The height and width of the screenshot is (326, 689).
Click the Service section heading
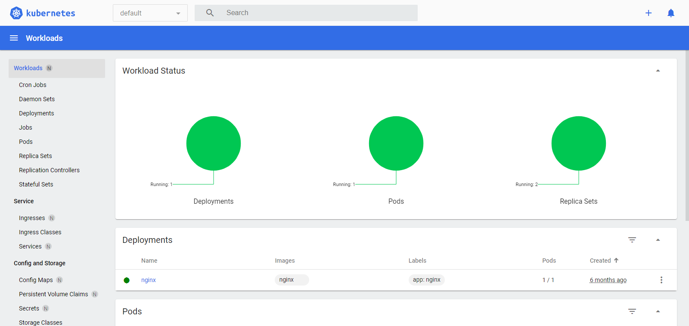(x=24, y=201)
